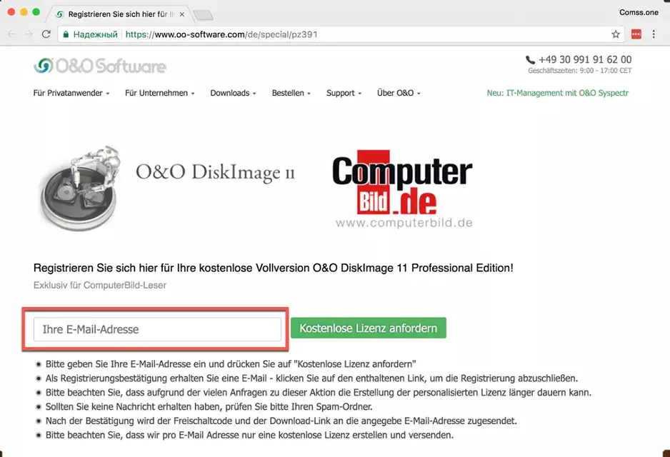Click the URL in the address bar
670x457 pixels.
(x=221, y=34)
